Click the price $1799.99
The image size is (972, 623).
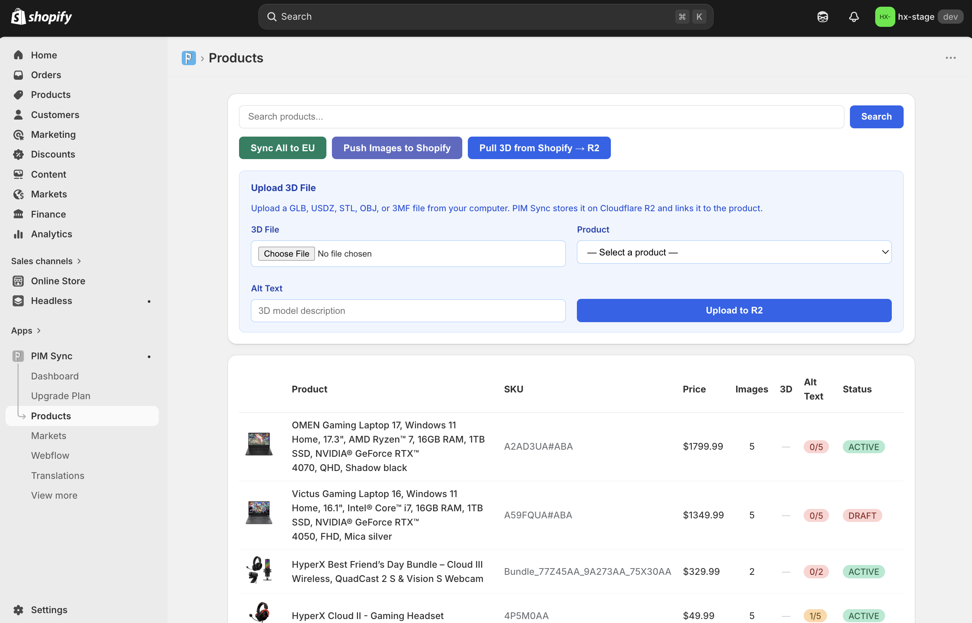703,447
